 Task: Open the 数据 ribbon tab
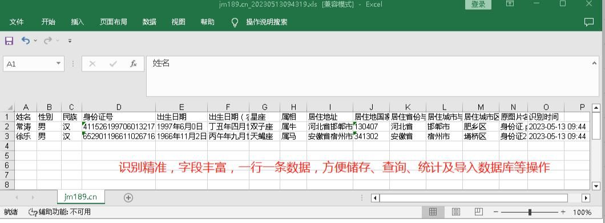point(150,22)
